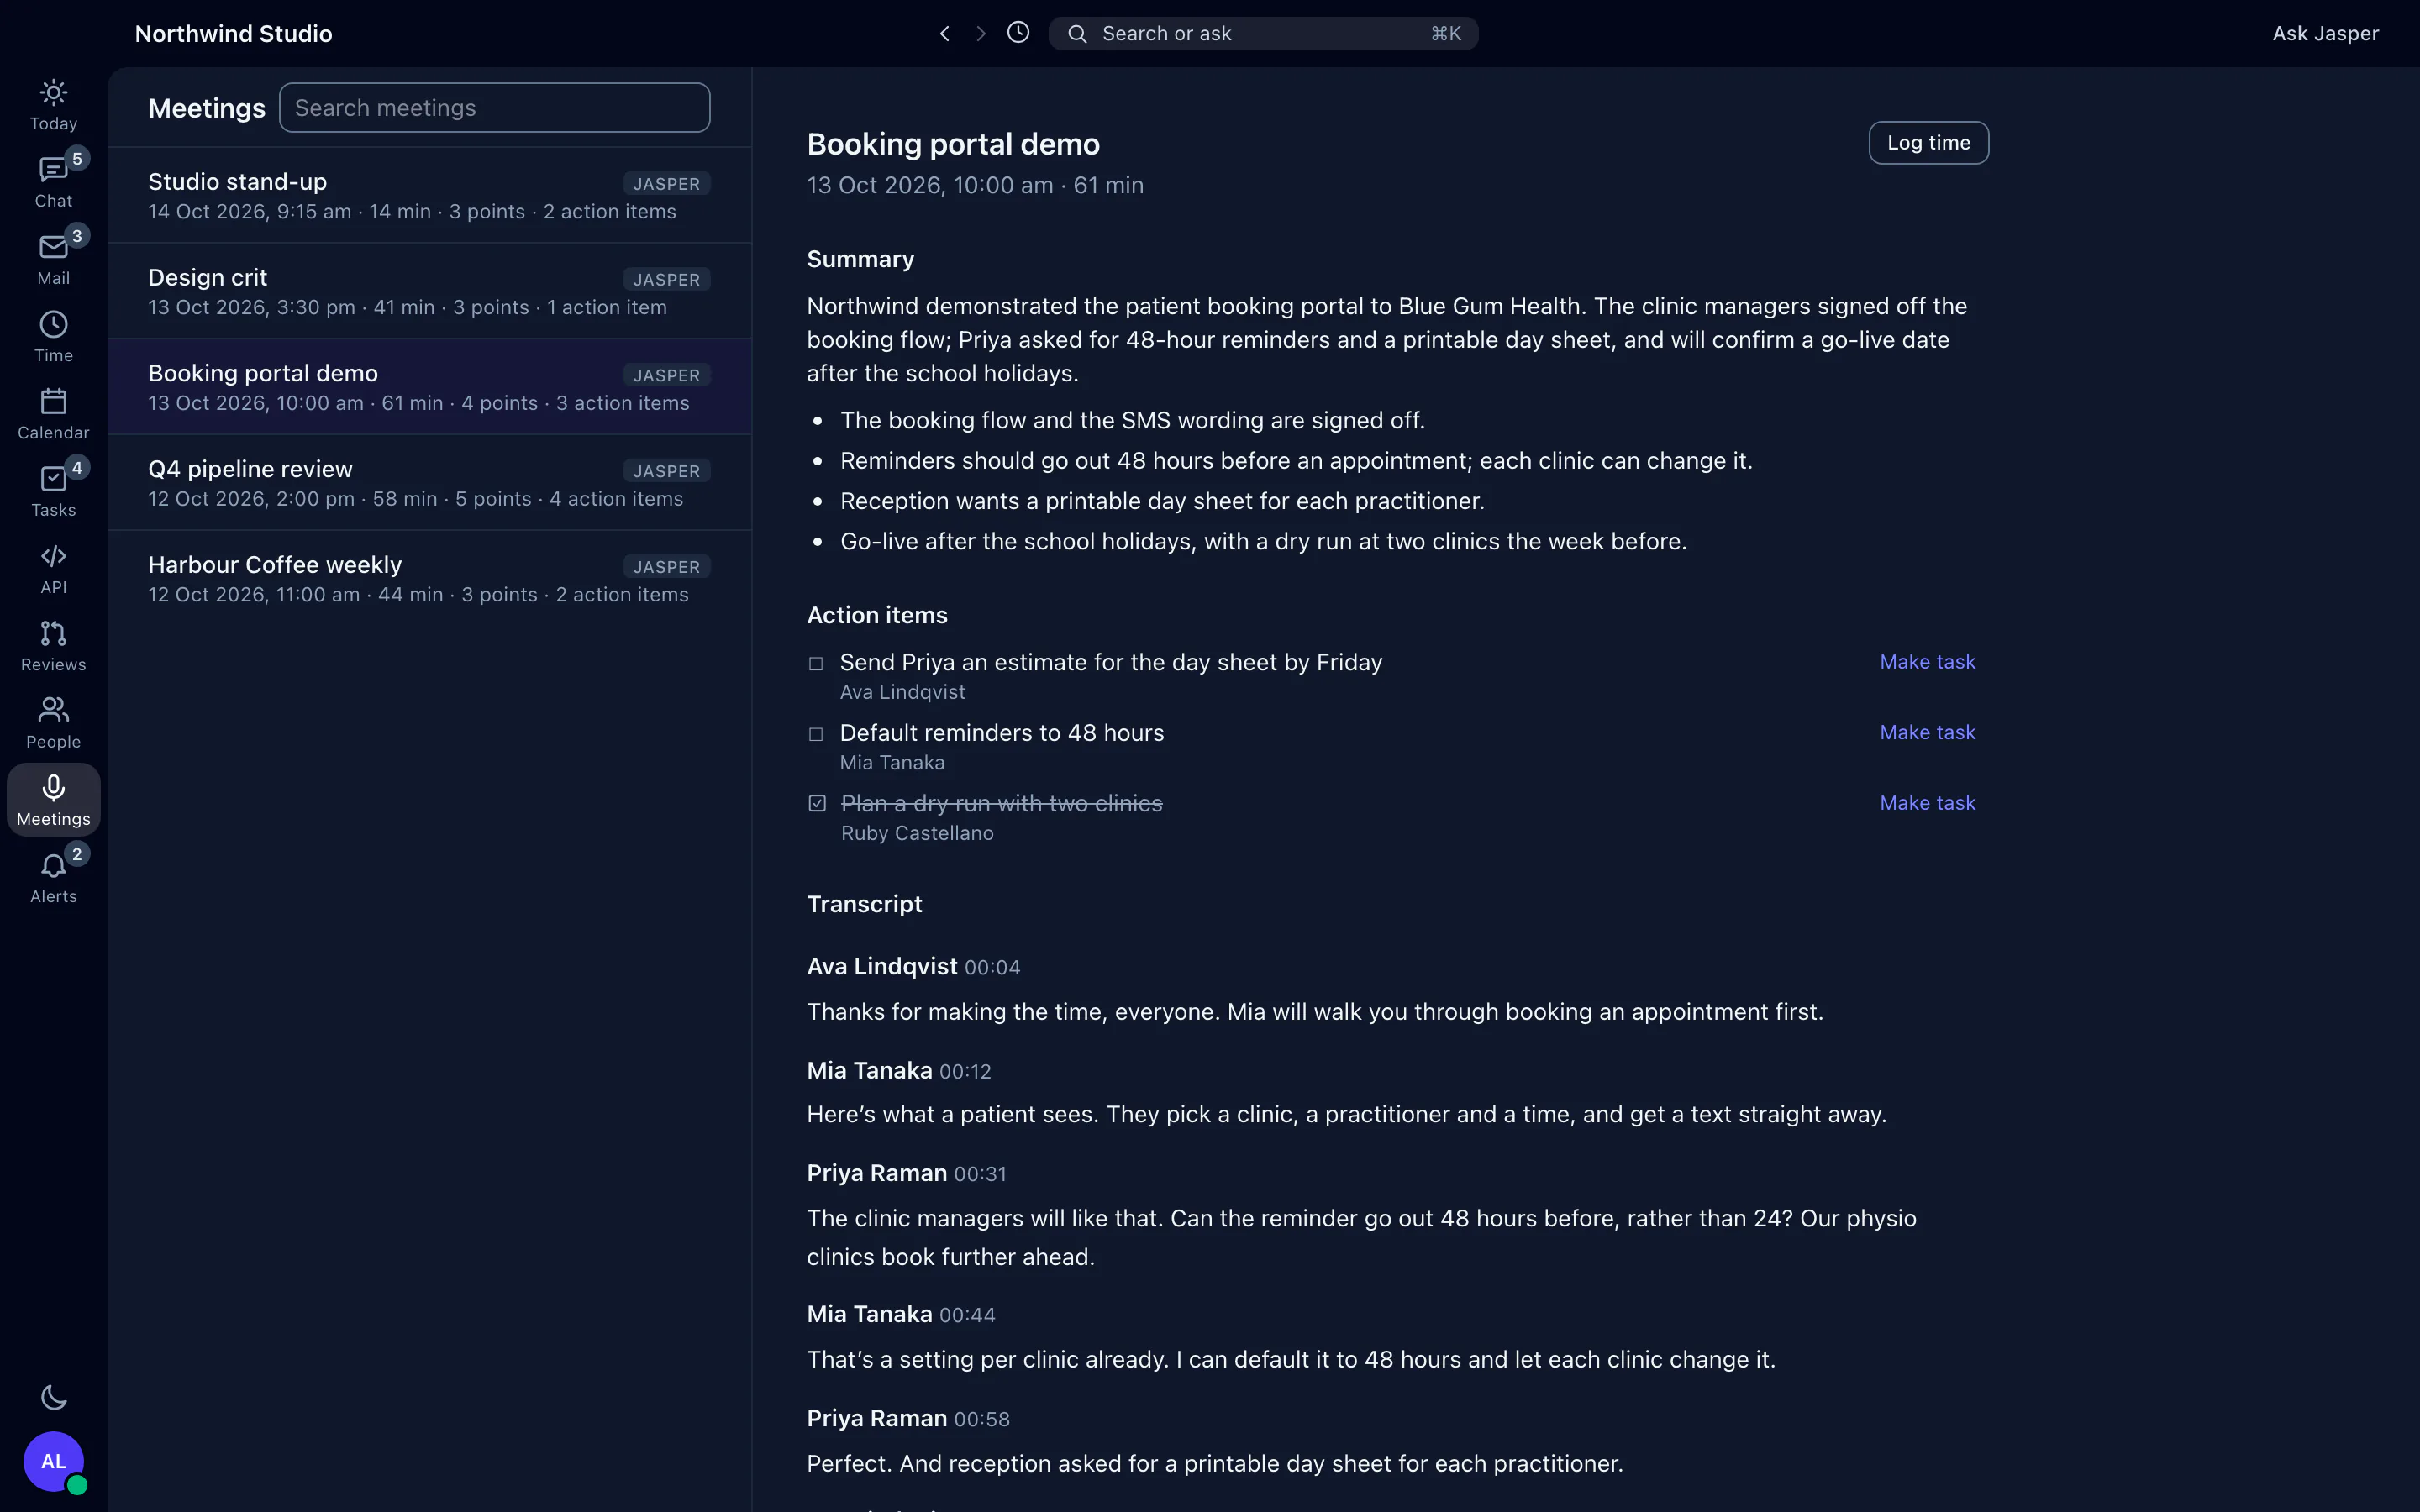This screenshot has height=1512, width=2420.
Task: Go back with left chevron
Action: pos(944,33)
